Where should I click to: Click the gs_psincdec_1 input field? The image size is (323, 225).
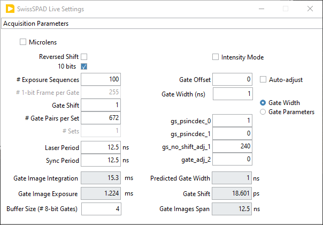click(233, 133)
